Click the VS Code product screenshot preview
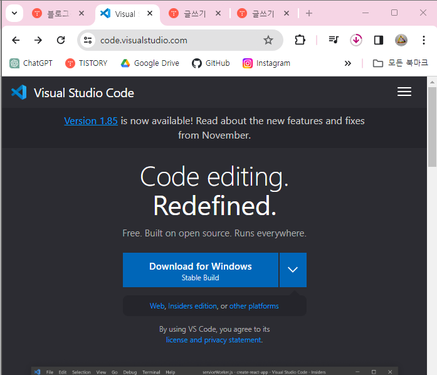 (x=214, y=371)
